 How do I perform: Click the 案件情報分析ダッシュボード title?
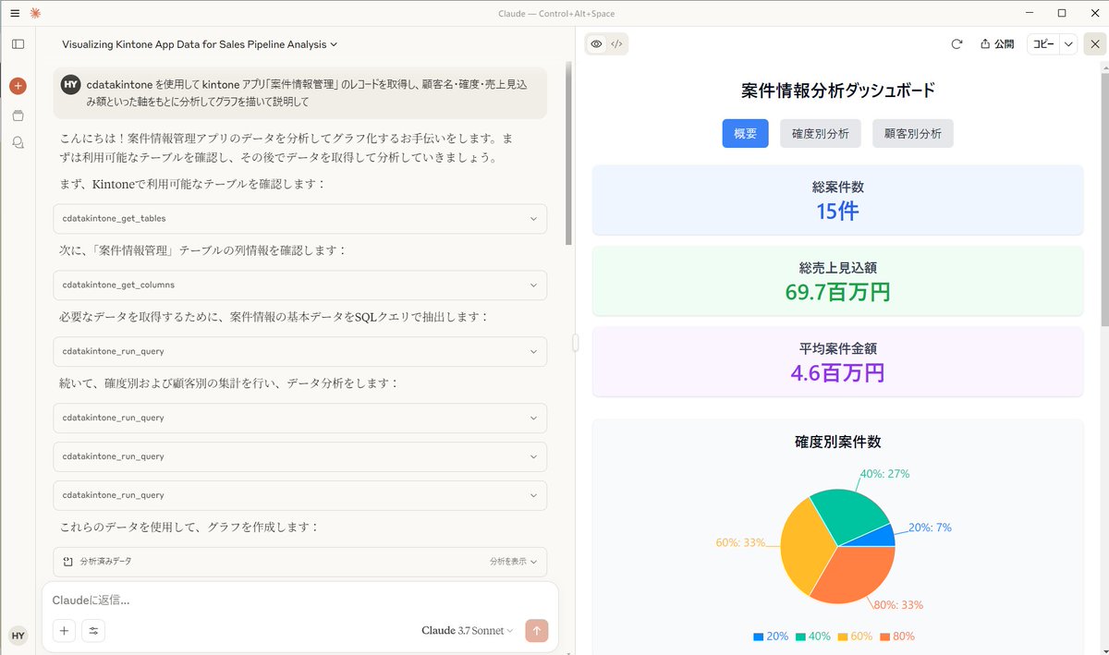837,91
